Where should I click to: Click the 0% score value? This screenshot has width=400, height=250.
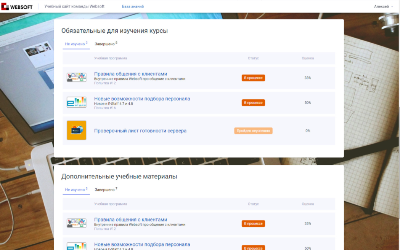pos(308,131)
